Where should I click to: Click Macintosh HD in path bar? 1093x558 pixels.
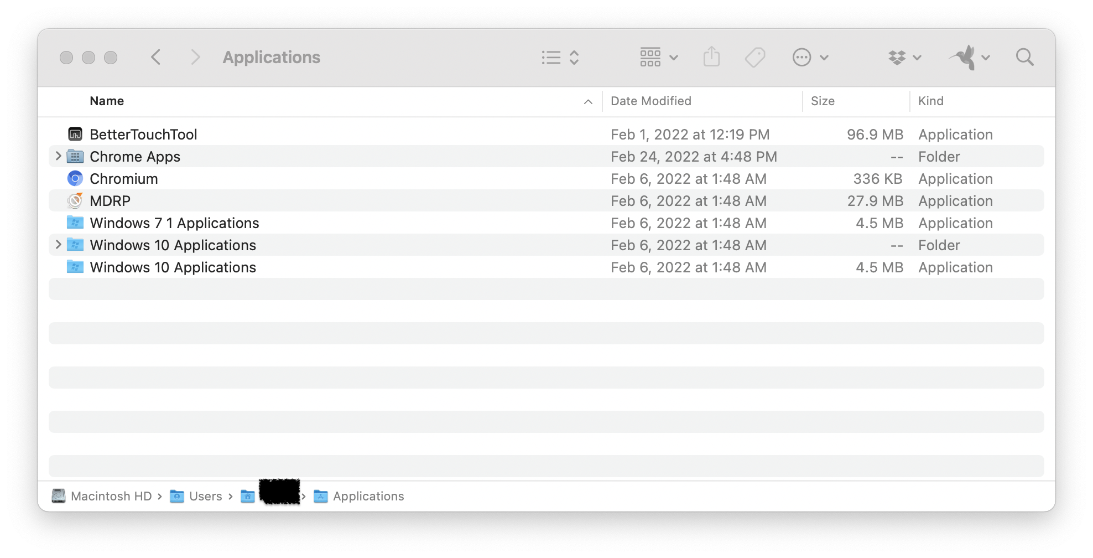[x=111, y=496]
